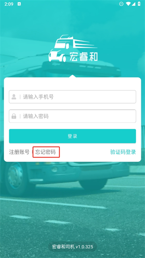Tap the keyboard indicator icon beside the clock
The width and height of the screenshot is (145, 258).
(x=19, y=4)
